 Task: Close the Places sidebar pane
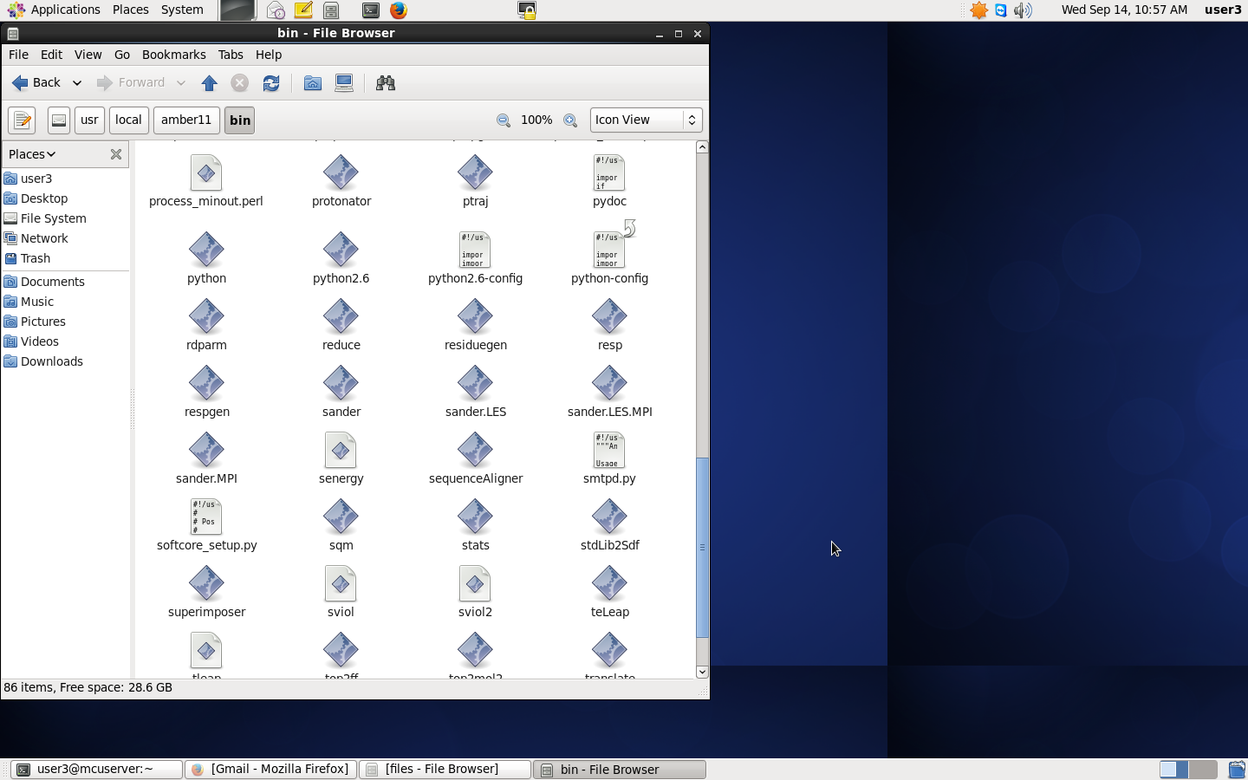(x=116, y=154)
